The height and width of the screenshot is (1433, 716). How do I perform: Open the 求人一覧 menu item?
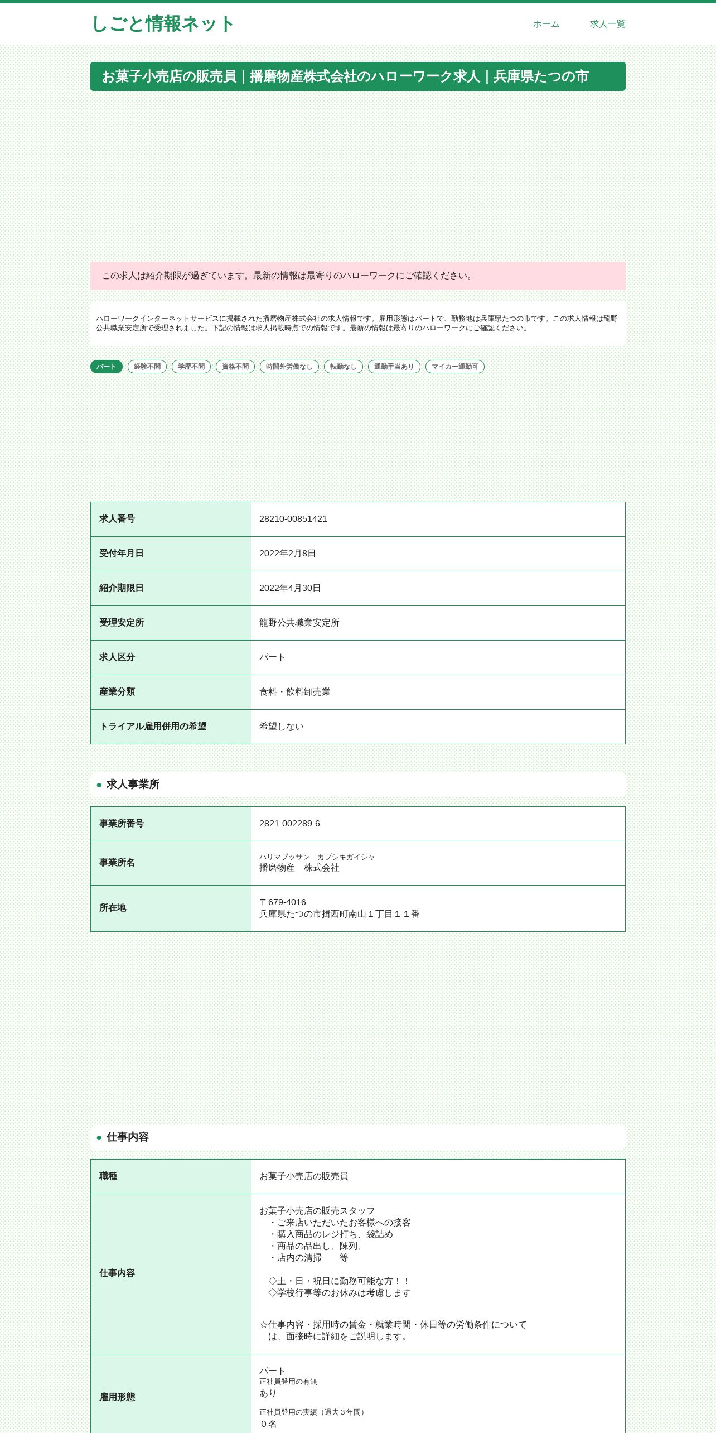pos(607,24)
